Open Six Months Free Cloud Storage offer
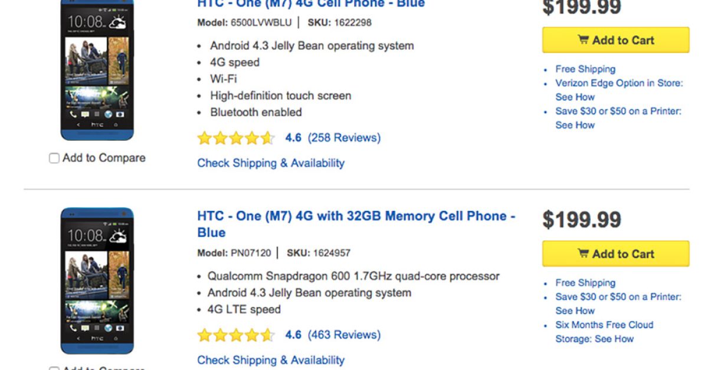 (x=604, y=325)
